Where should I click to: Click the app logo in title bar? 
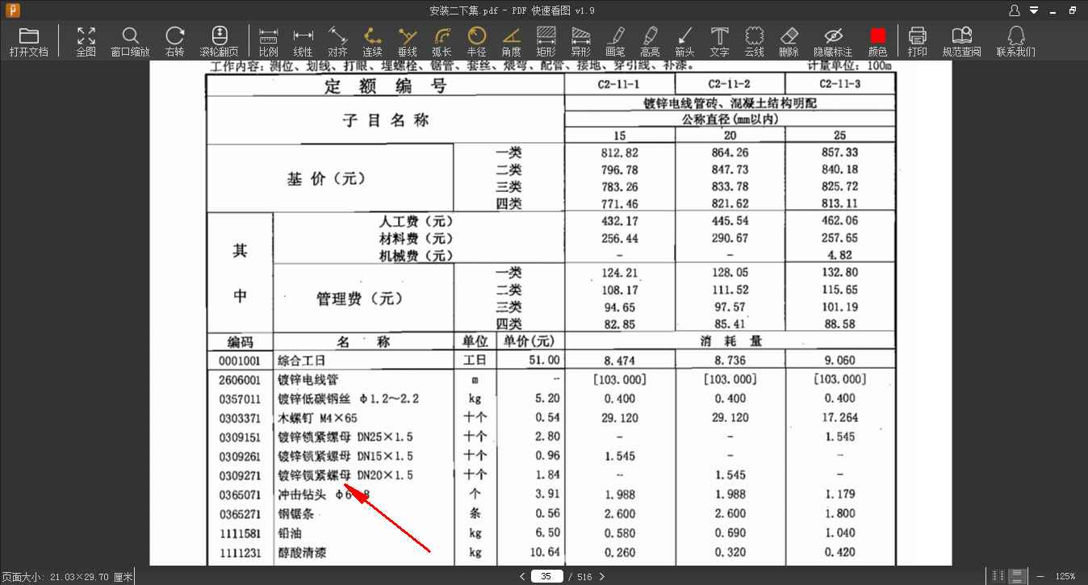point(12,10)
